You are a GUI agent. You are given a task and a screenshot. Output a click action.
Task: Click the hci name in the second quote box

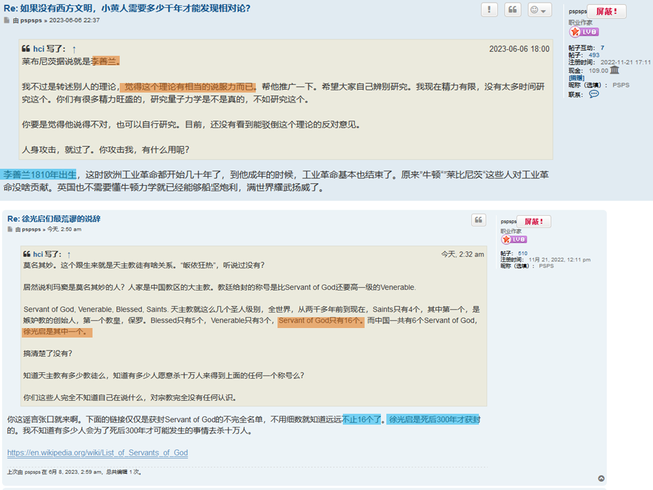[38, 254]
